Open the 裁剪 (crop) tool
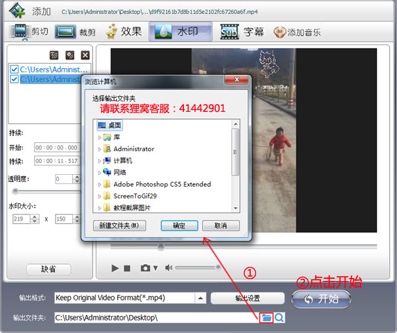 [75, 32]
